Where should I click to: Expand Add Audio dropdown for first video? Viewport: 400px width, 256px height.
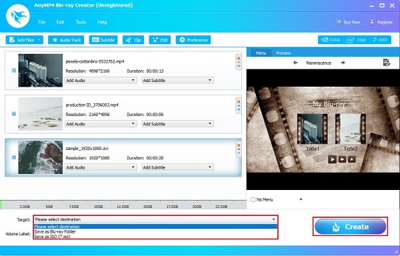pos(101,80)
